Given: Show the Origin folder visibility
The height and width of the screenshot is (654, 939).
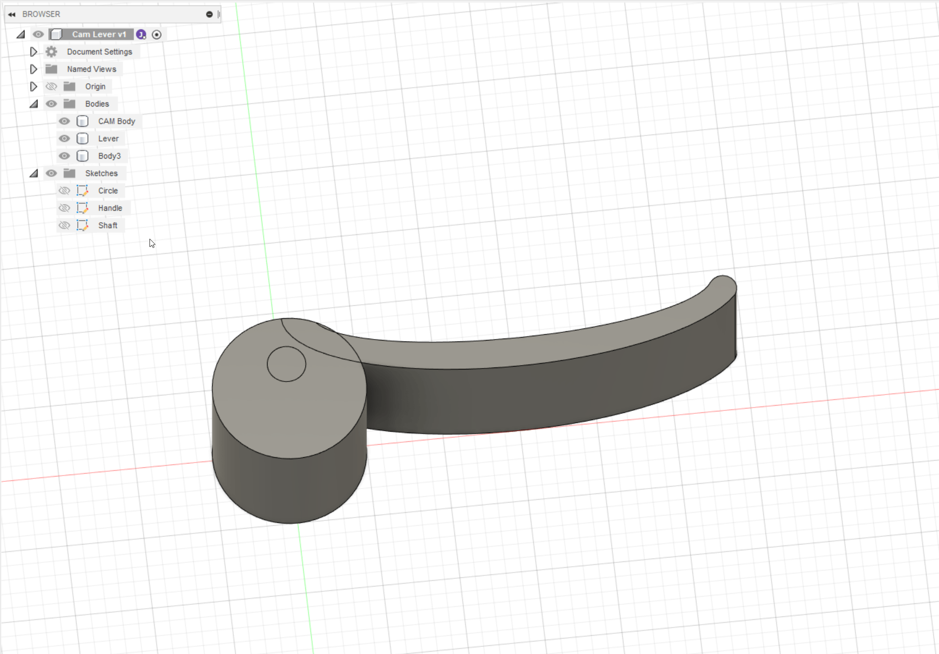Looking at the screenshot, I should 51,86.
